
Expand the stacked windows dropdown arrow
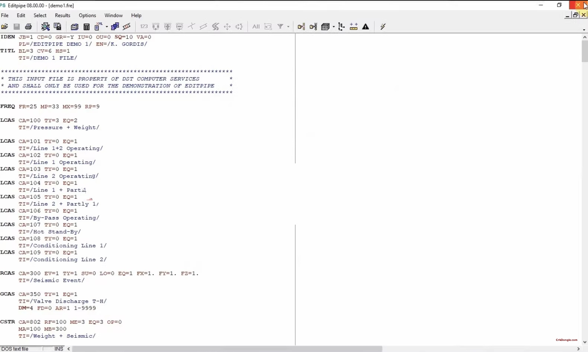pyautogui.click(x=334, y=27)
